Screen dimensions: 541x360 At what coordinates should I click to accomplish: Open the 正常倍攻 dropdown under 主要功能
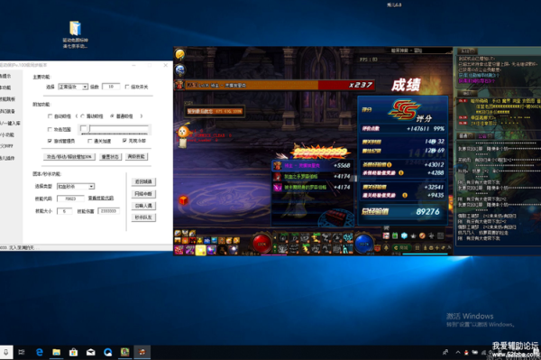coord(73,87)
